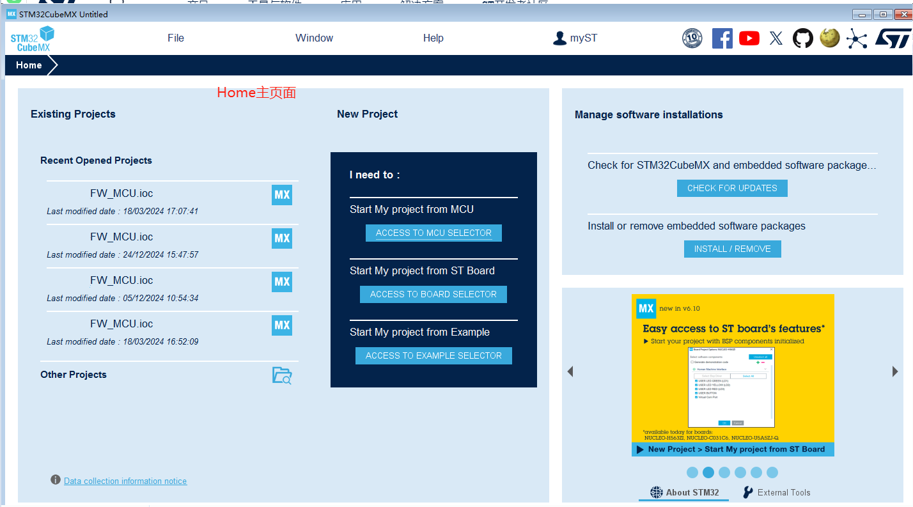Image resolution: width=913 pixels, height=507 pixels.
Task: Open the ST Facebook page icon
Action: point(722,38)
